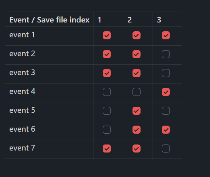The width and height of the screenshot is (210, 177).
Task: Uncheck event 4 for save file 3
Action: [166, 92]
